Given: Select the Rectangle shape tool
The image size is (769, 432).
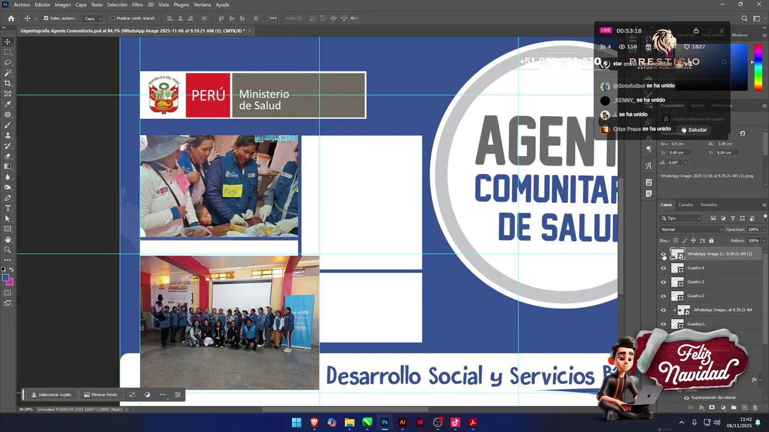Looking at the screenshot, I should pos(8,229).
